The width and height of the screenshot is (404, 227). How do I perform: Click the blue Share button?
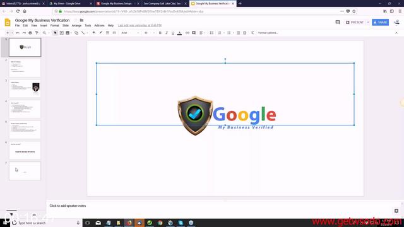[x=380, y=23]
